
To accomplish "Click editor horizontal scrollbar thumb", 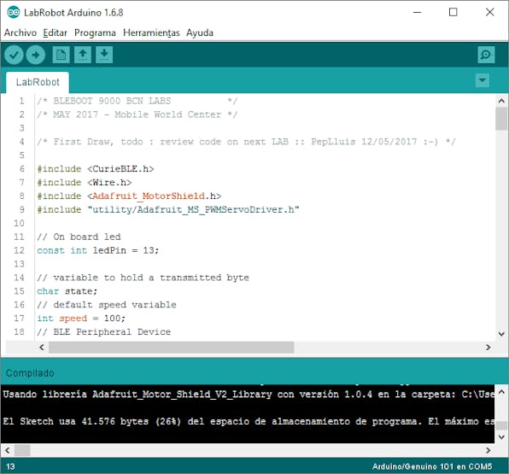I will 171,348.
